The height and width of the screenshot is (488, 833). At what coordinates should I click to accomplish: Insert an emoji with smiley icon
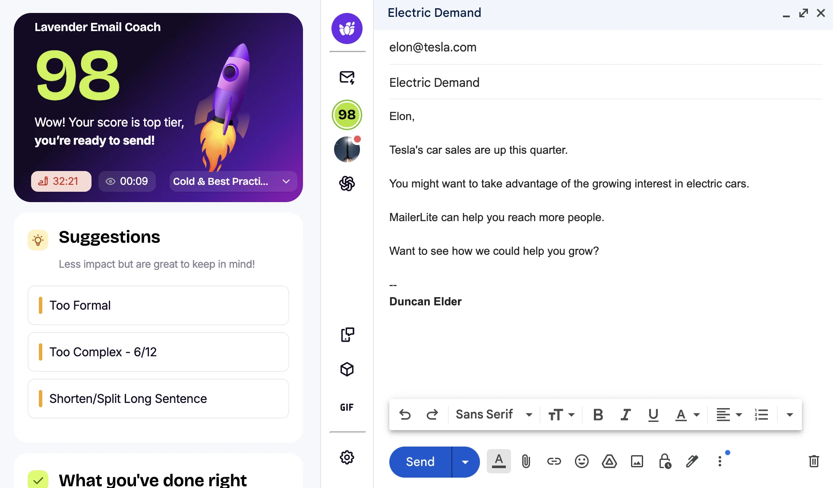(581, 461)
